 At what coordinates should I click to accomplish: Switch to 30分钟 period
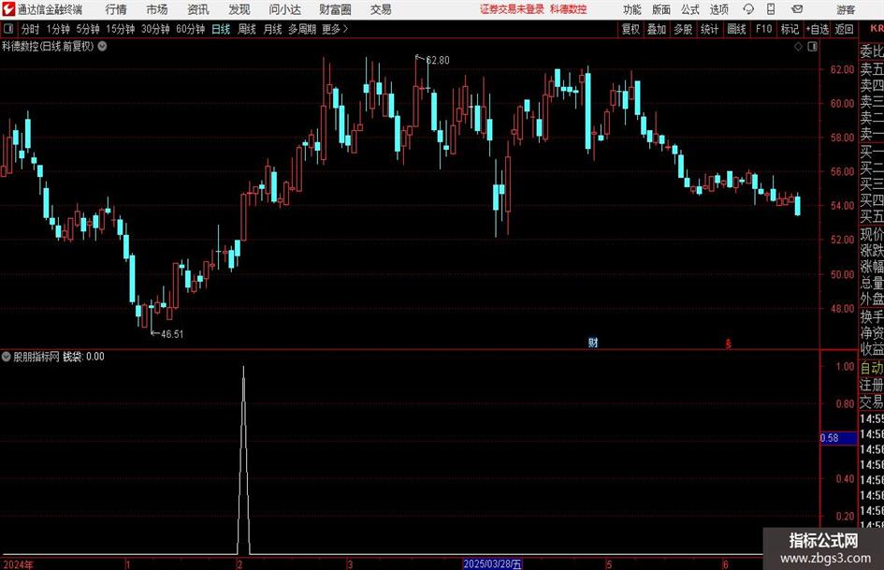pyautogui.click(x=155, y=29)
